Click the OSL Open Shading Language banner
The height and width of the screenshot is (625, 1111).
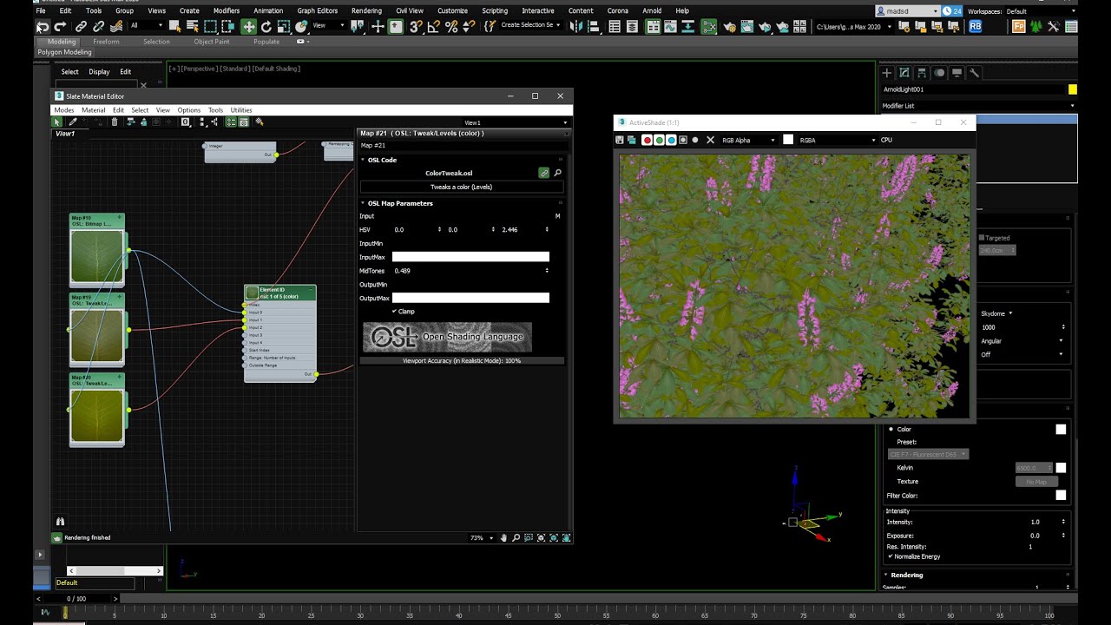[447, 337]
